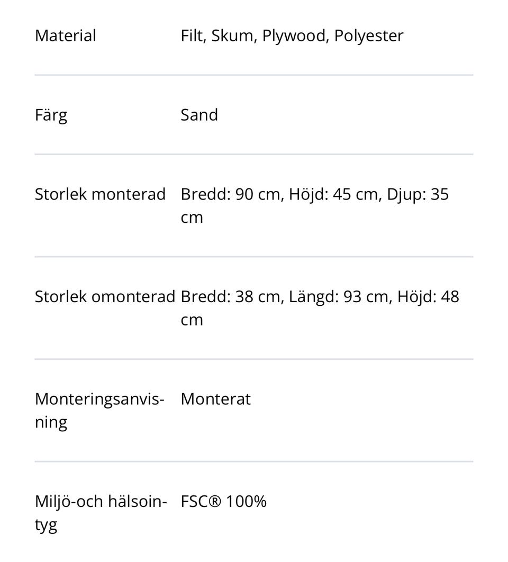Click the Sand color value
Image resolution: width=508 pixels, height=562 pixels.
[x=199, y=115]
